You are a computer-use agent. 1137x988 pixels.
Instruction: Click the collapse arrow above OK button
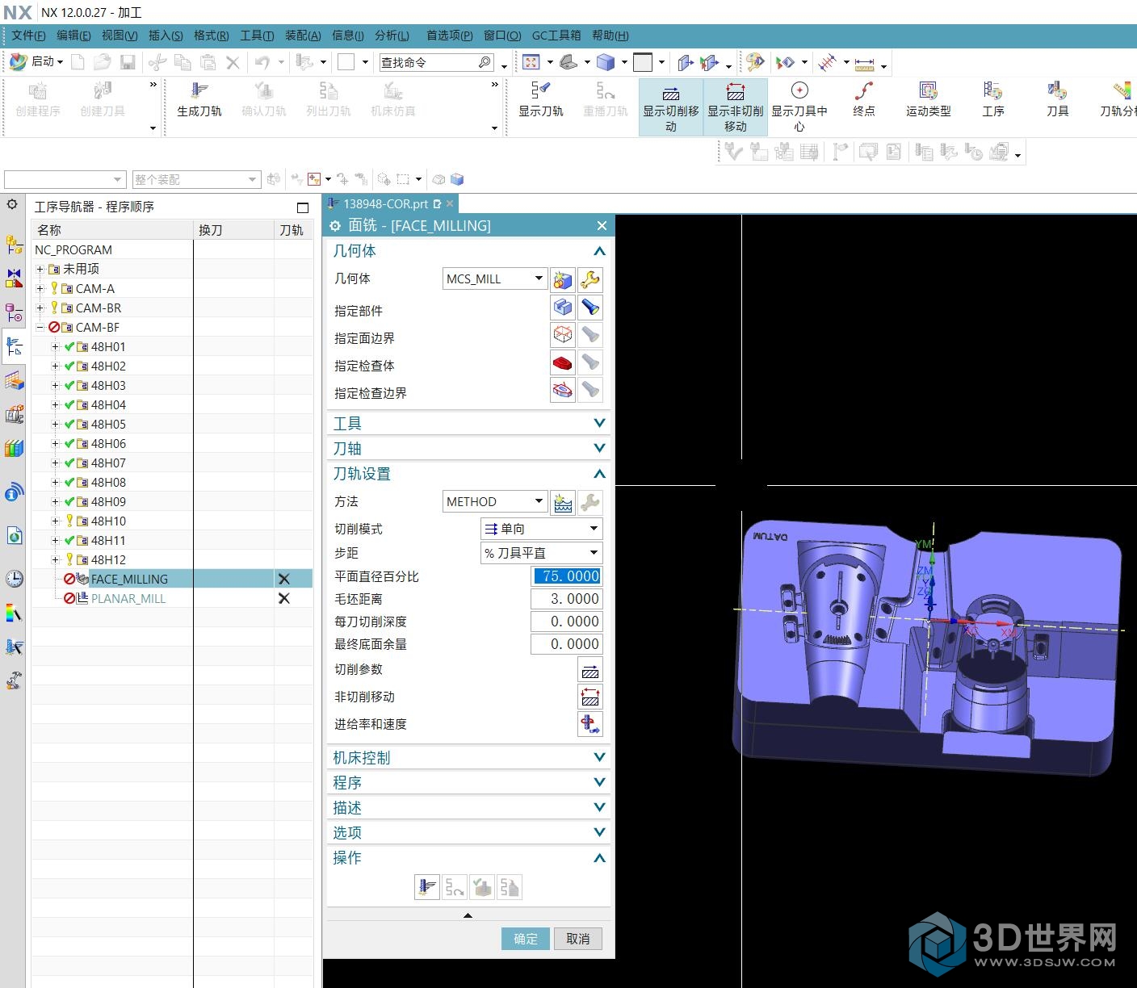coord(468,915)
